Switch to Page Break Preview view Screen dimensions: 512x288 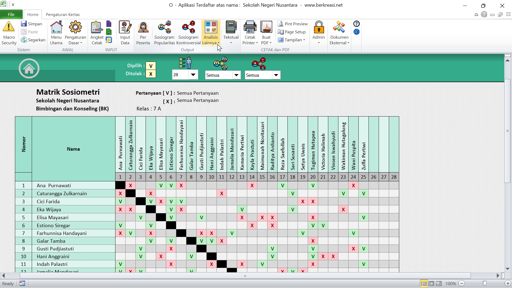pyautogui.click(x=439, y=283)
